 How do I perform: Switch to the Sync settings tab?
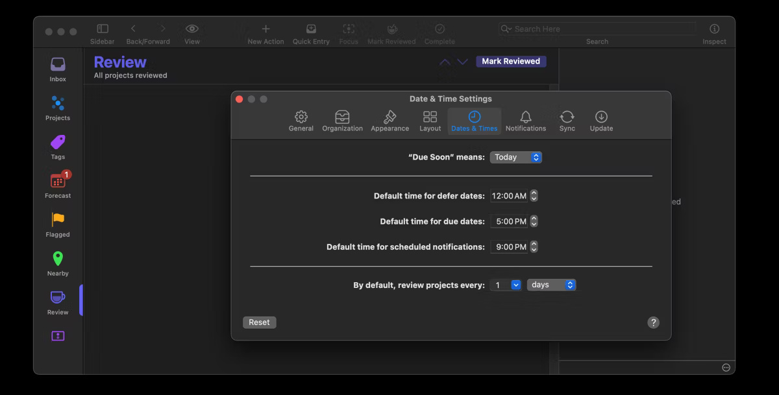pos(567,120)
